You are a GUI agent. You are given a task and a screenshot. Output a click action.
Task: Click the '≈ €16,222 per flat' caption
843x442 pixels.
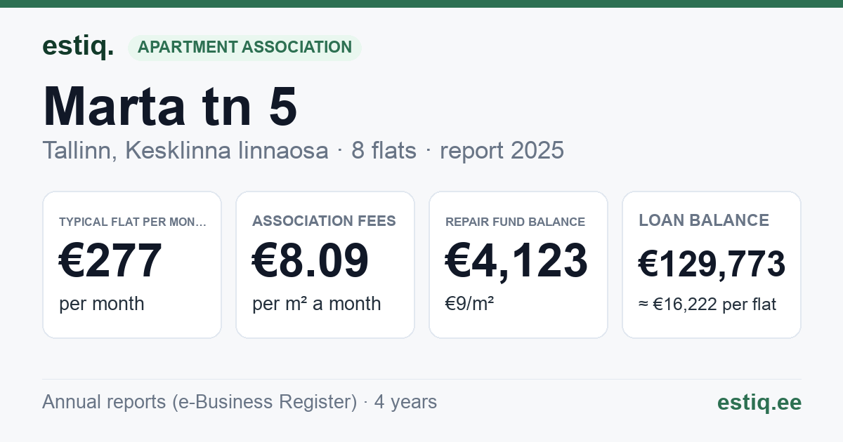coord(707,304)
